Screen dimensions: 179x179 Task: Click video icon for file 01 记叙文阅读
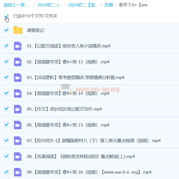pos(18,46)
